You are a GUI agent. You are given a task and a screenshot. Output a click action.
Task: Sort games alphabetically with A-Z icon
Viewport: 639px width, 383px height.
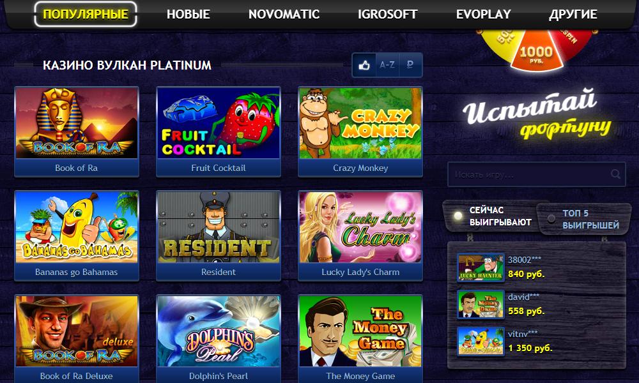(x=387, y=64)
